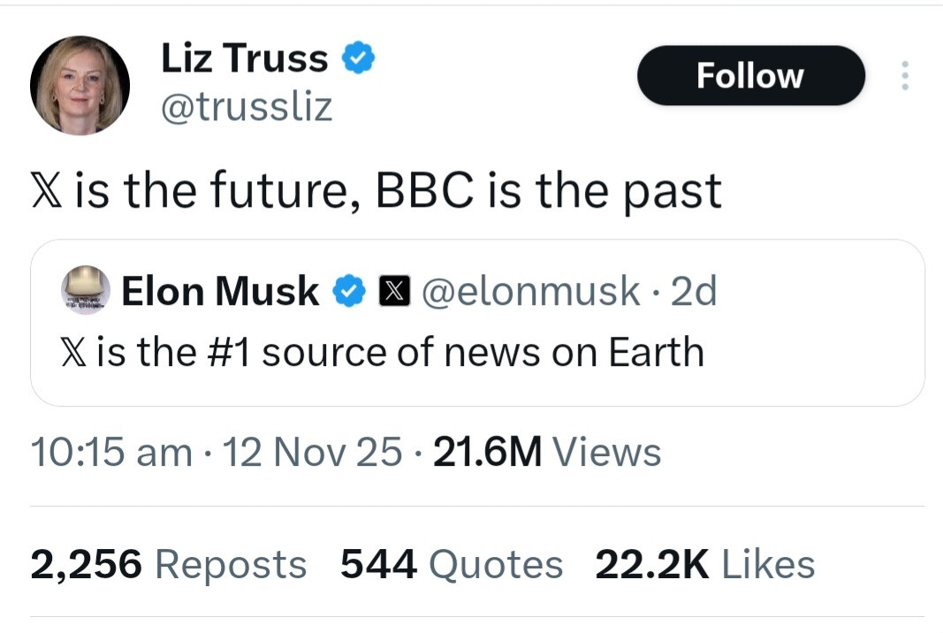Viewport: 943px width, 633px height.
Task: Click the black X affiliation badge
Action: (392, 291)
